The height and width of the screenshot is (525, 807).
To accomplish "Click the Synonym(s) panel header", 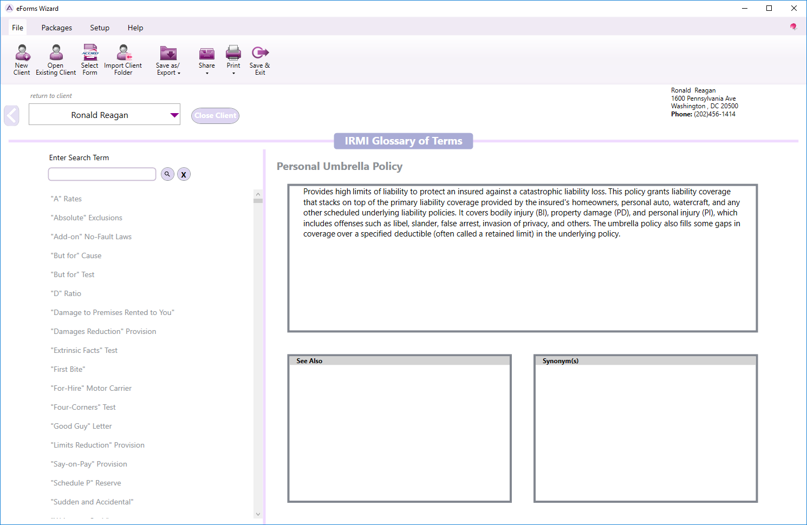I will pyautogui.click(x=645, y=360).
